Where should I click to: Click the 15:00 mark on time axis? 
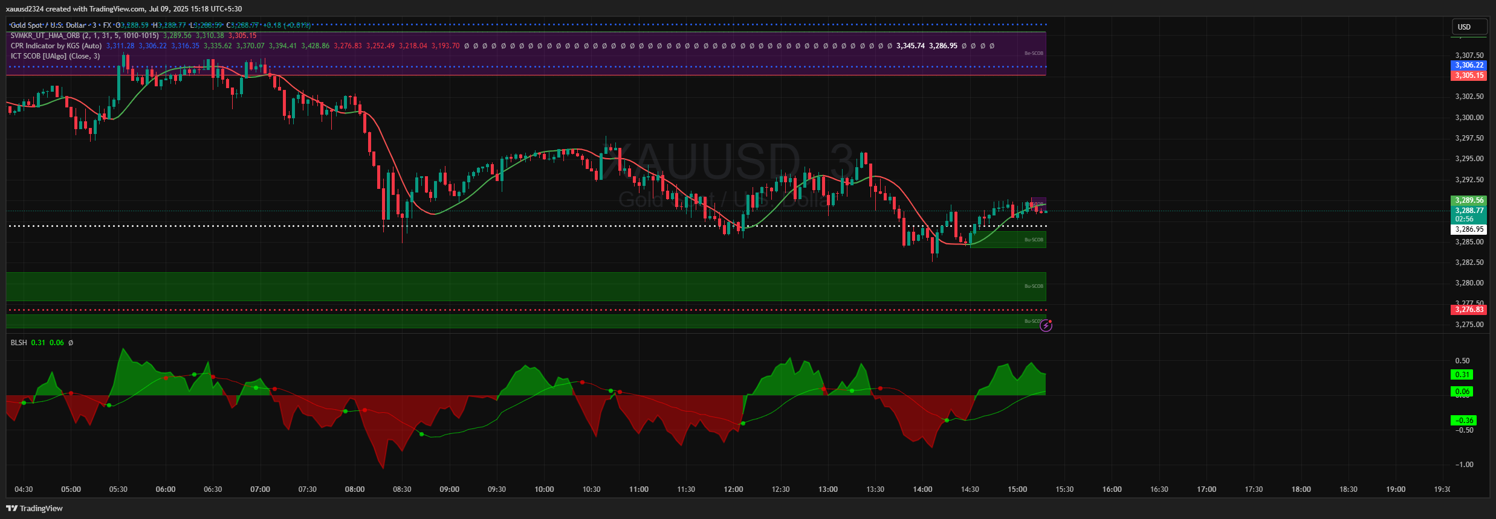tap(1017, 489)
